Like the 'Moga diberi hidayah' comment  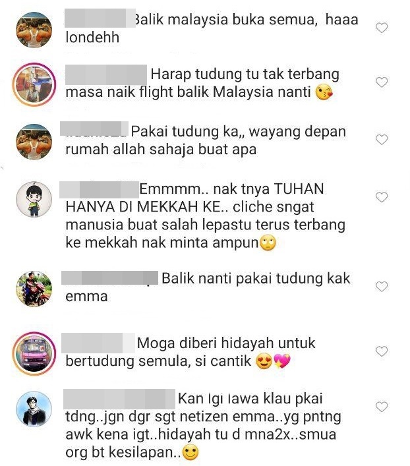[x=382, y=351]
